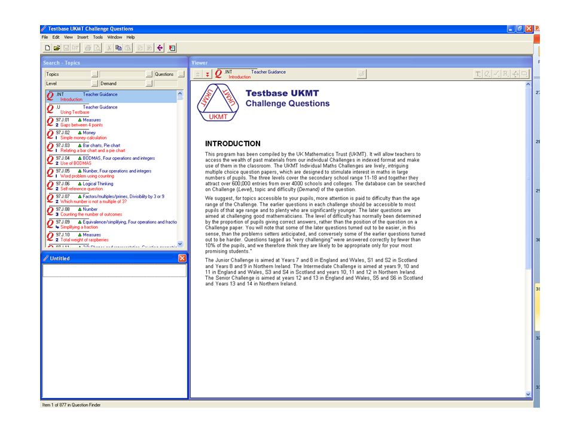The image size is (574, 431).
Task: Select 'Simplifying a fraction' question
Action: [111, 224]
